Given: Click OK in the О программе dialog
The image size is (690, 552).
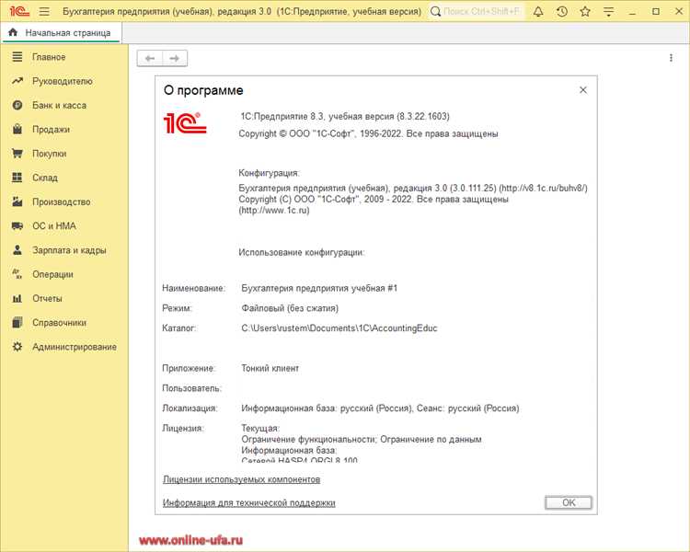Looking at the screenshot, I should coord(569,502).
